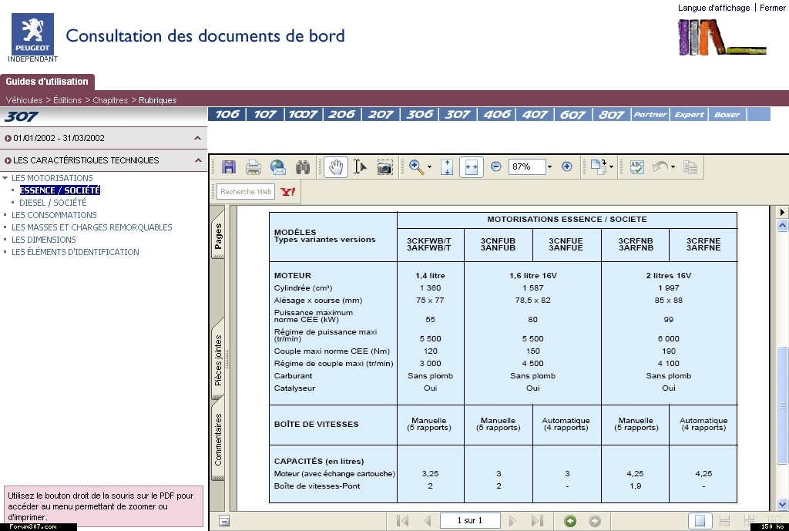The image size is (789, 531).
Task: Select DIESEL / SOCIÉTÉ in the tree
Action: click(53, 203)
